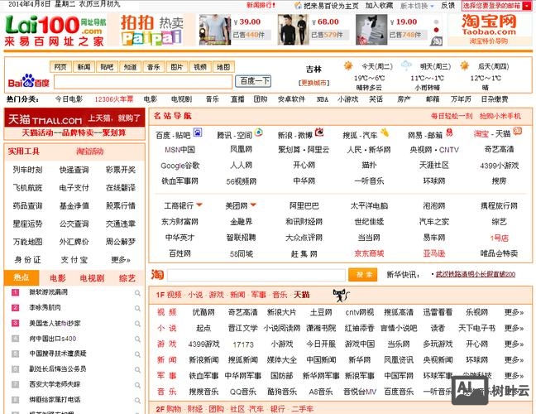Open the Google谷歌 link
Screen dimensions: 536x414
[179, 166]
